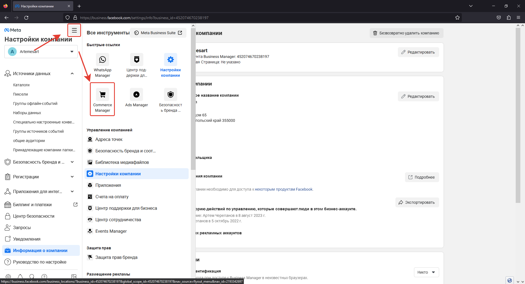Click the main page vertical scrollbar
525x284 pixels.
coord(518,115)
